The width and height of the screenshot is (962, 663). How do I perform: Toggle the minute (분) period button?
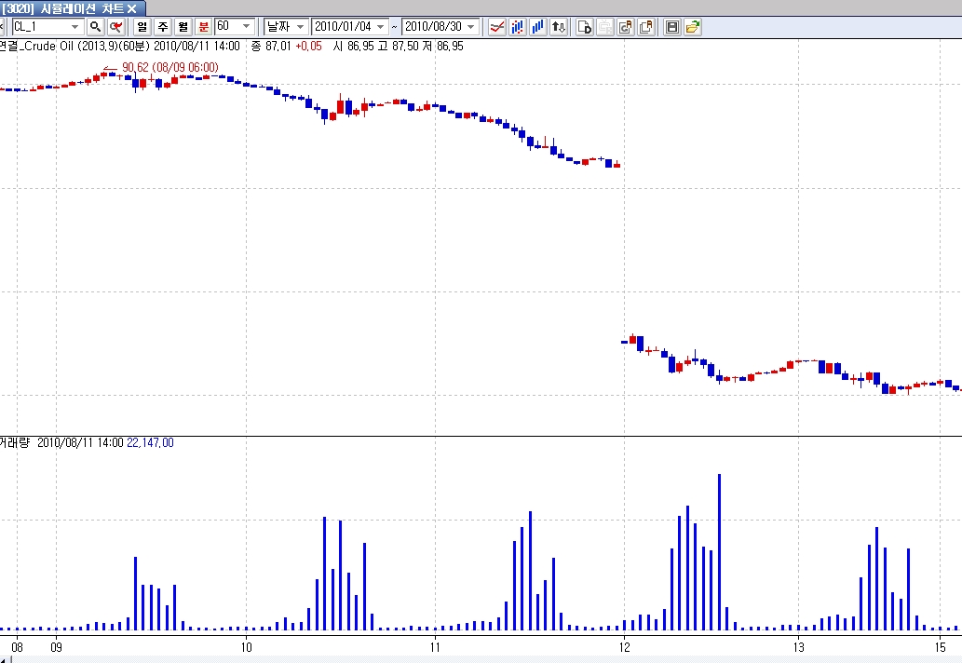[203, 27]
